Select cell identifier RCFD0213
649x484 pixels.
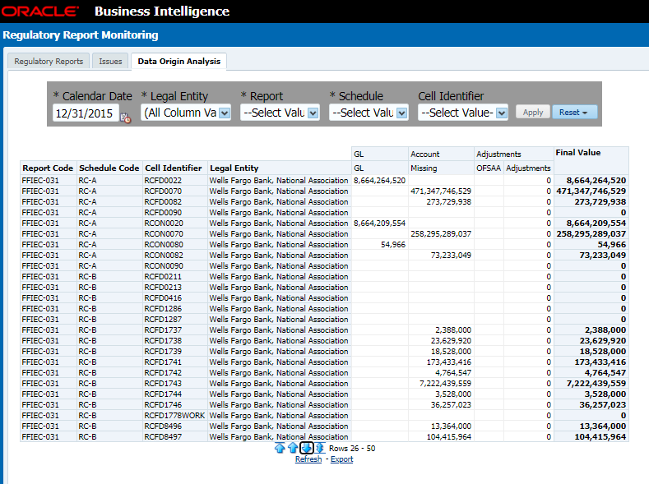(x=163, y=288)
